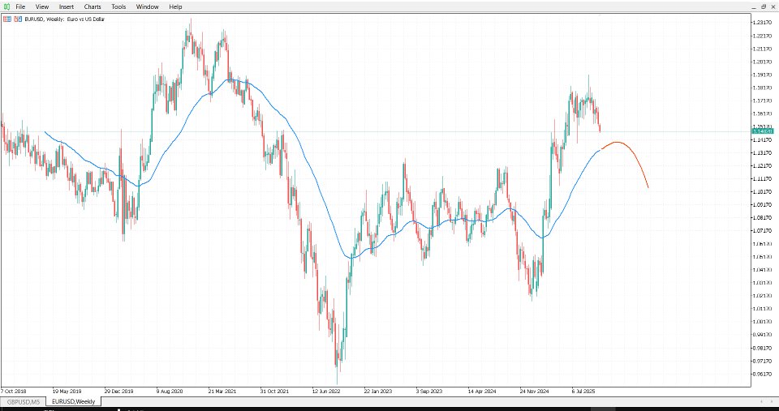The width and height of the screenshot is (779, 411).
Task: Click the 7 Oct 2018 date label
Action: [x=14, y=391]
